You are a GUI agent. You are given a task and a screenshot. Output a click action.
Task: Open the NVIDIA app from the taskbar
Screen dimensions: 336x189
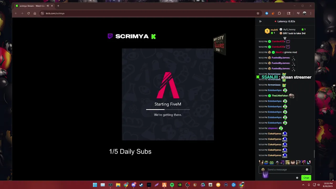coord(180,185)
